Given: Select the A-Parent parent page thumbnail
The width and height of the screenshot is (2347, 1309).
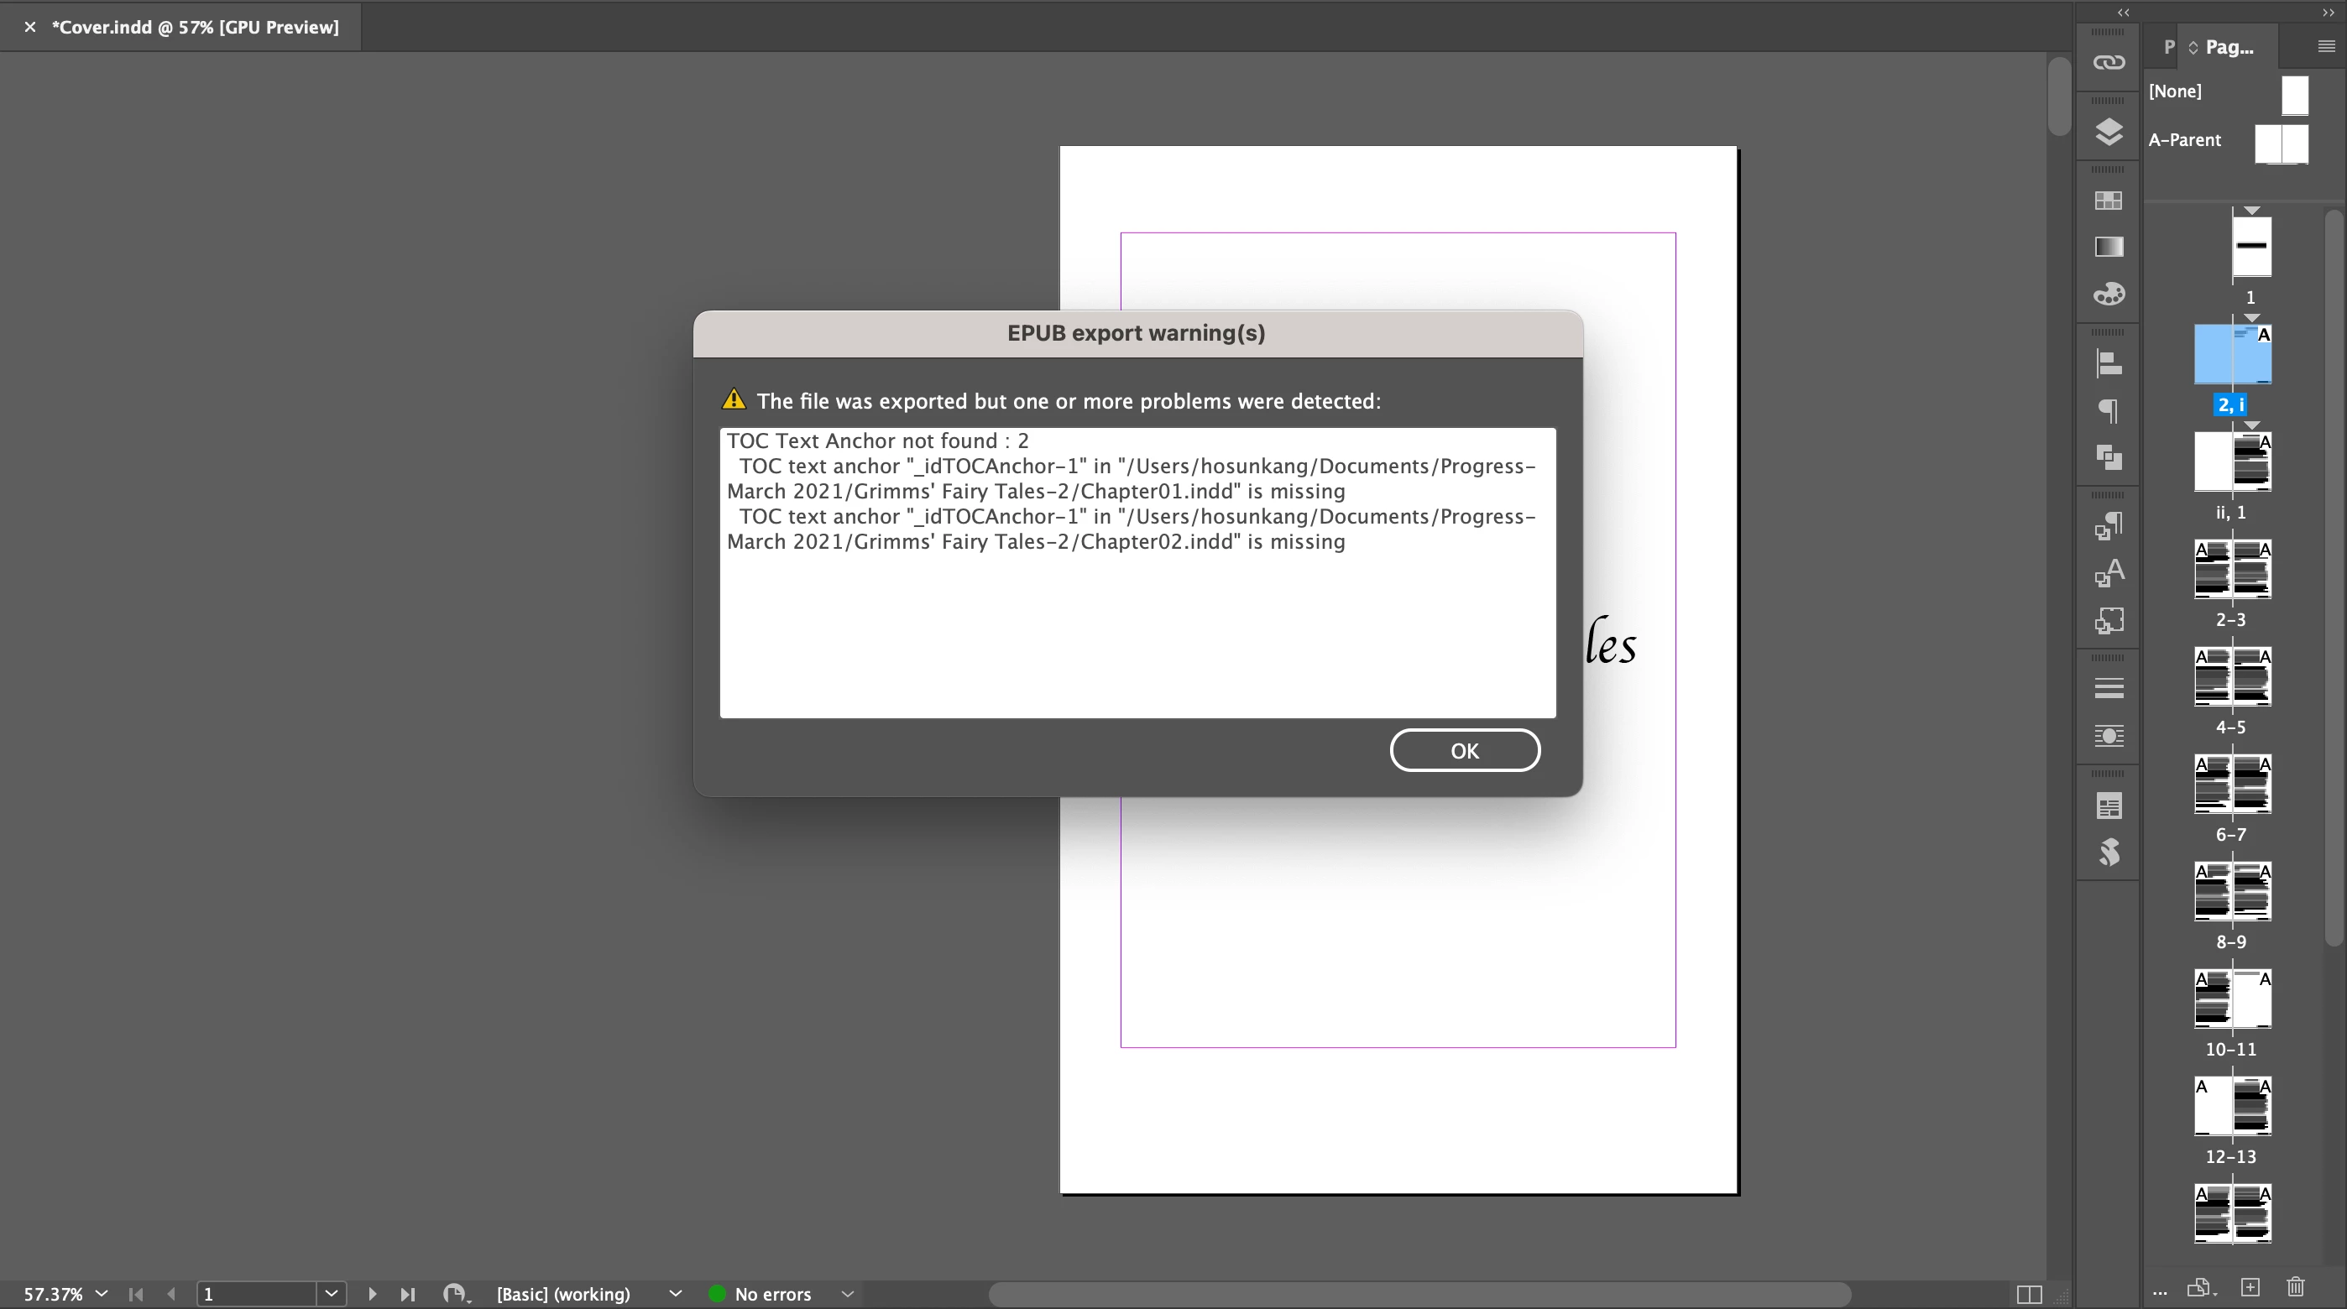Looking at the screenshot, I should pyautogui.click(x=2281, y=143).
